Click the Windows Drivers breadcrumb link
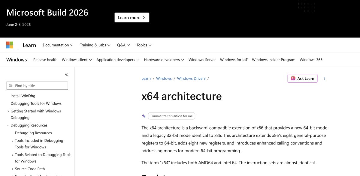Viewport: 360px width, 176px height. 191,78
